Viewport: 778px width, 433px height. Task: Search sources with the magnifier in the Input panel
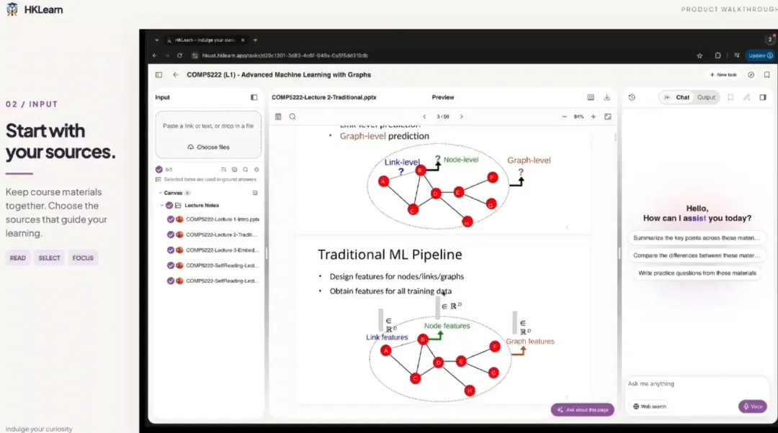coord(245,170)
